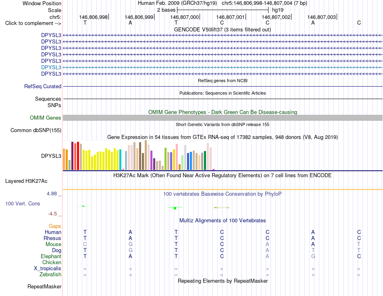
Task: Open Common dbSNP(155) track label
Action: (x=36, y=130)
